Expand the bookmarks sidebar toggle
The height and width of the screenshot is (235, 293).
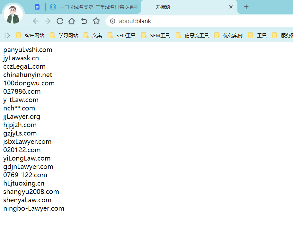[x=7, y=35]
